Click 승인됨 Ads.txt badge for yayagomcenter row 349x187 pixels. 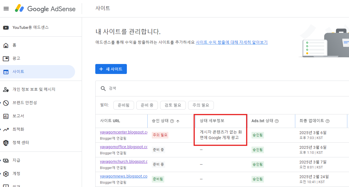pyautogui.click(x=258, y=135)
